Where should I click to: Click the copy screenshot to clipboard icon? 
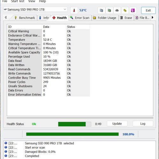tap(109, 10)
